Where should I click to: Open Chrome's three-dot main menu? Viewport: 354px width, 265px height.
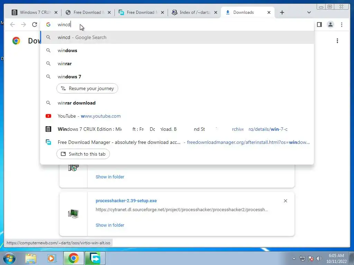tap(342, 24)
